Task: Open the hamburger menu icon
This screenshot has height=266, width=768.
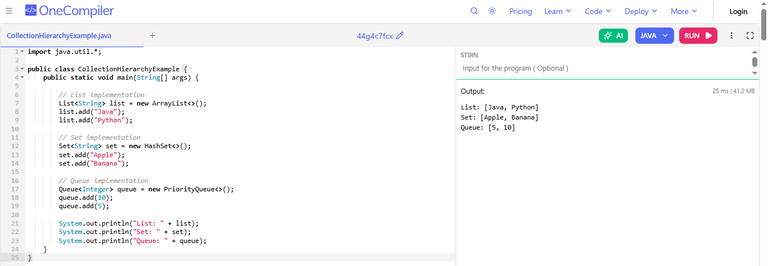Action: point(9,11)
